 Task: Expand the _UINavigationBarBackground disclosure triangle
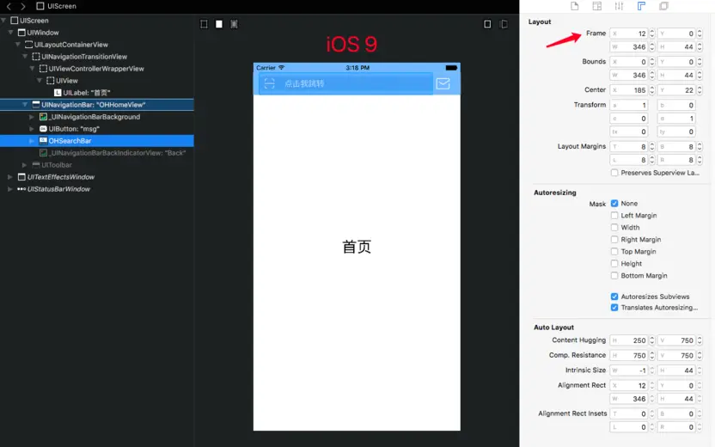click(x=32, y=117)
